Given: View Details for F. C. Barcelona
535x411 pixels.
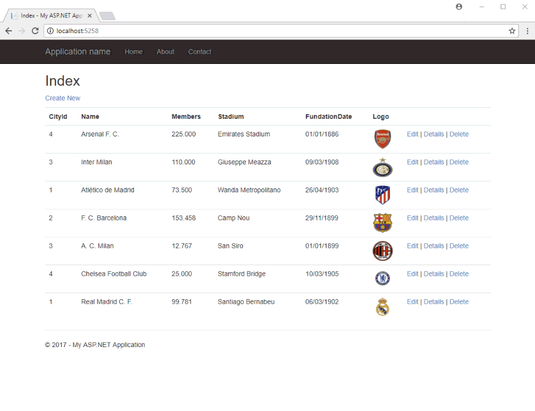Looking at the screenshot, I should 434,218.
